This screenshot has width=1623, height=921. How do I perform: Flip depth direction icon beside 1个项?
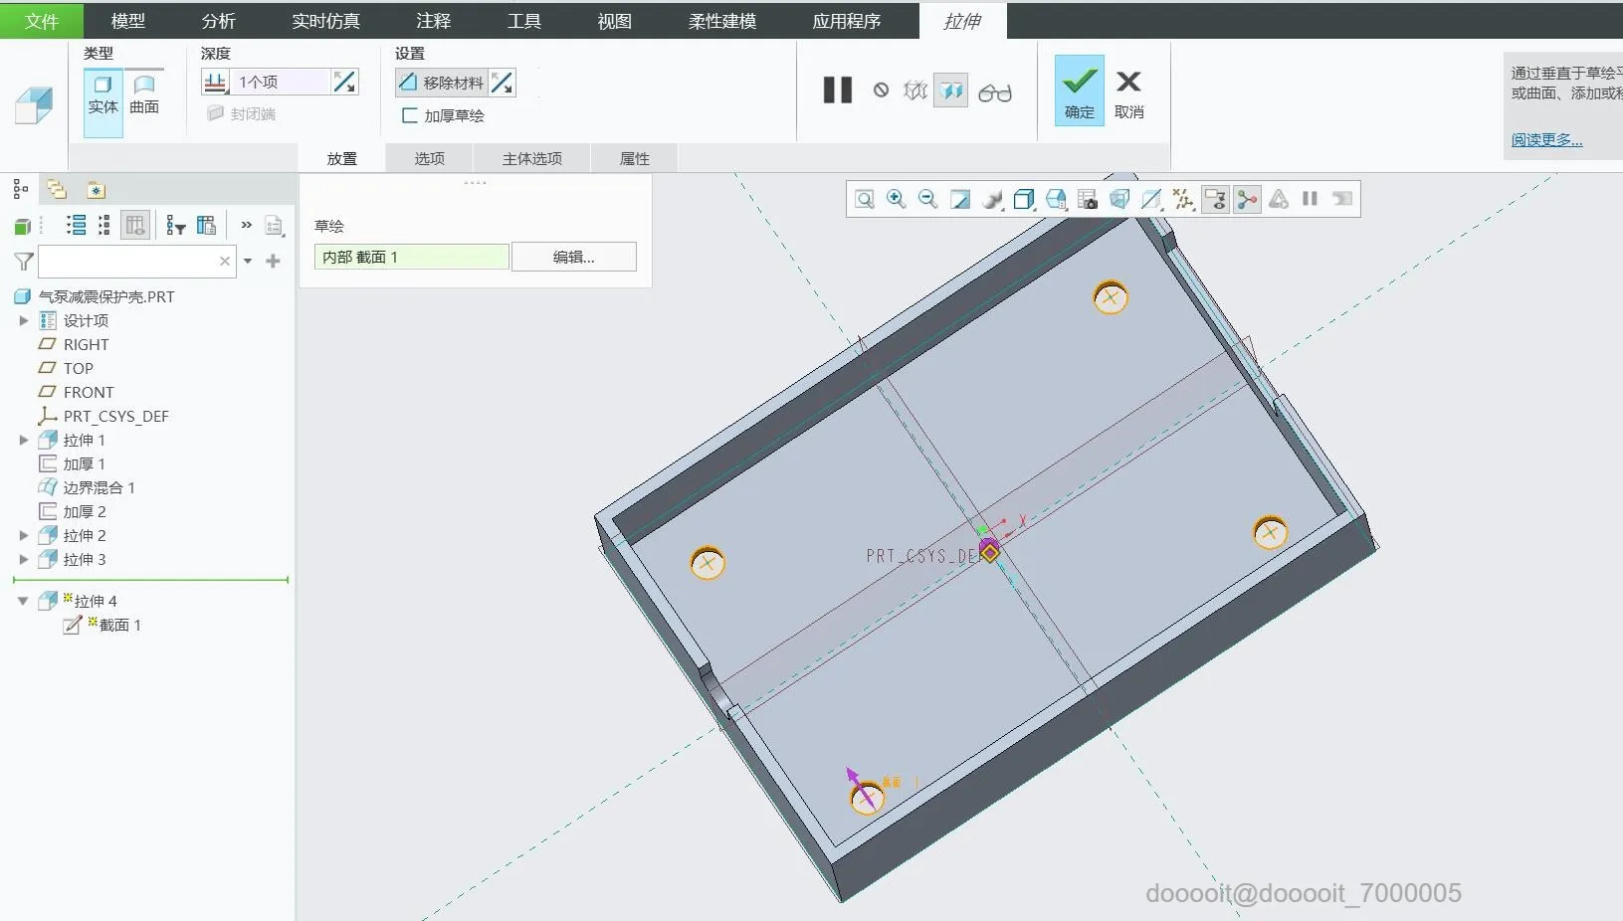coord(344,82)
